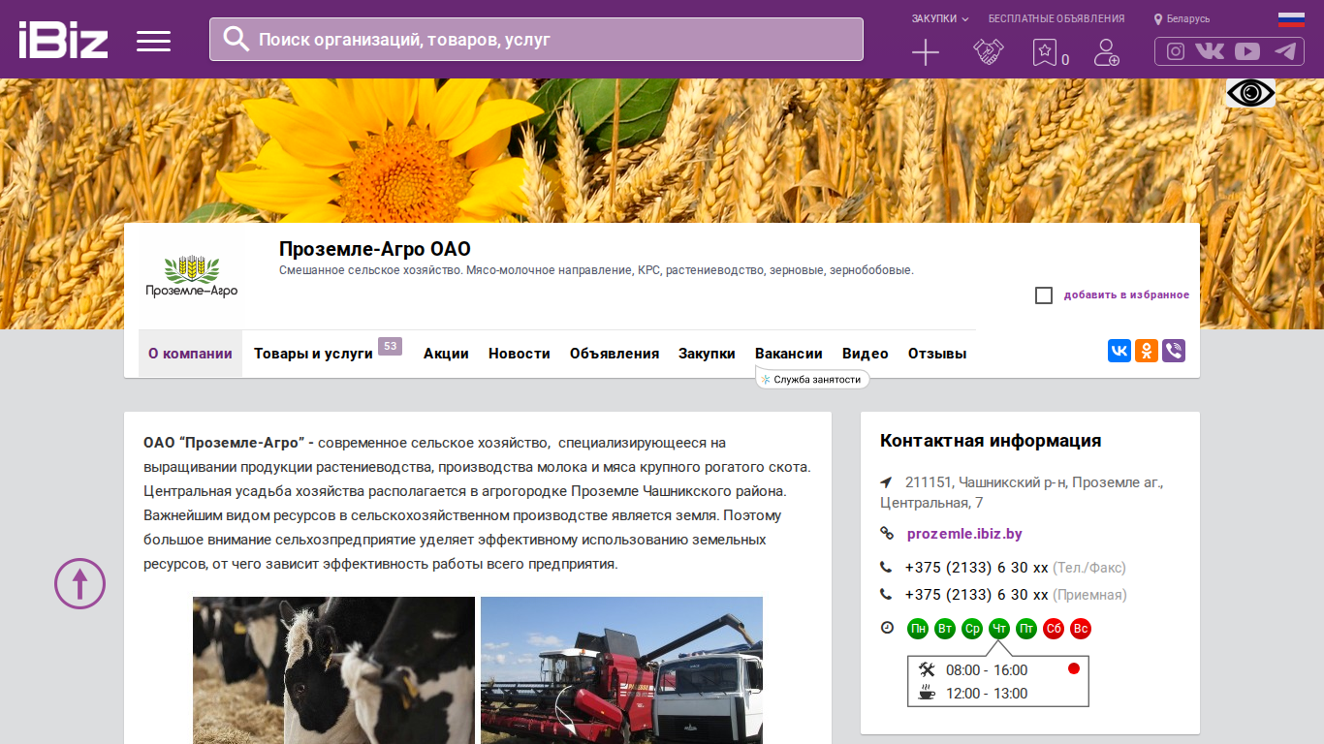Open the favorites bookmark star icon
Image resolution: width=1324 pixels, height=744 pixels.
coord(1044,52)
